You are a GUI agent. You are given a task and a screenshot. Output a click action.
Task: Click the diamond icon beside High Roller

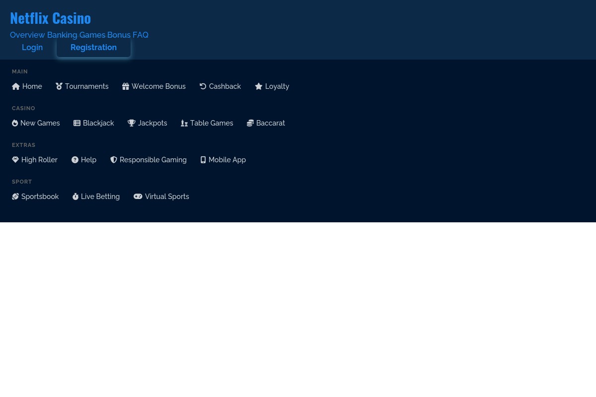[x=15, y=160]
